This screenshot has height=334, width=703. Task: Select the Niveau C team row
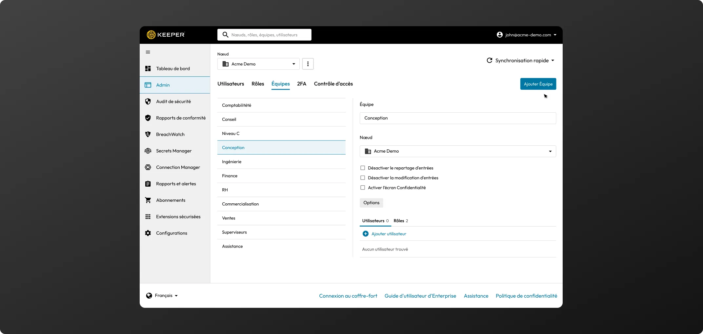point(281,134)
